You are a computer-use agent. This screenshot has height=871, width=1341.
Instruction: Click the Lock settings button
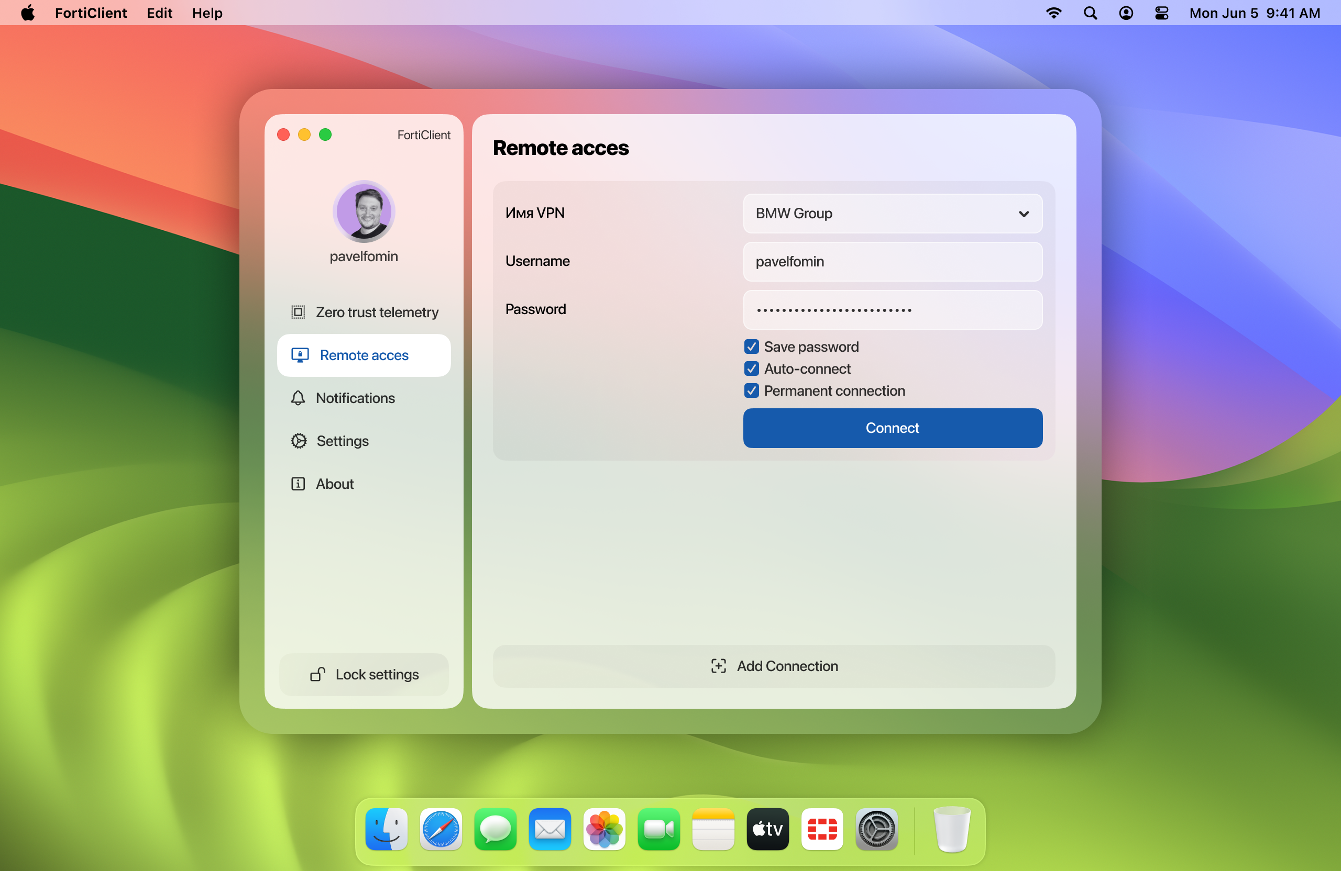coord(364,675)
